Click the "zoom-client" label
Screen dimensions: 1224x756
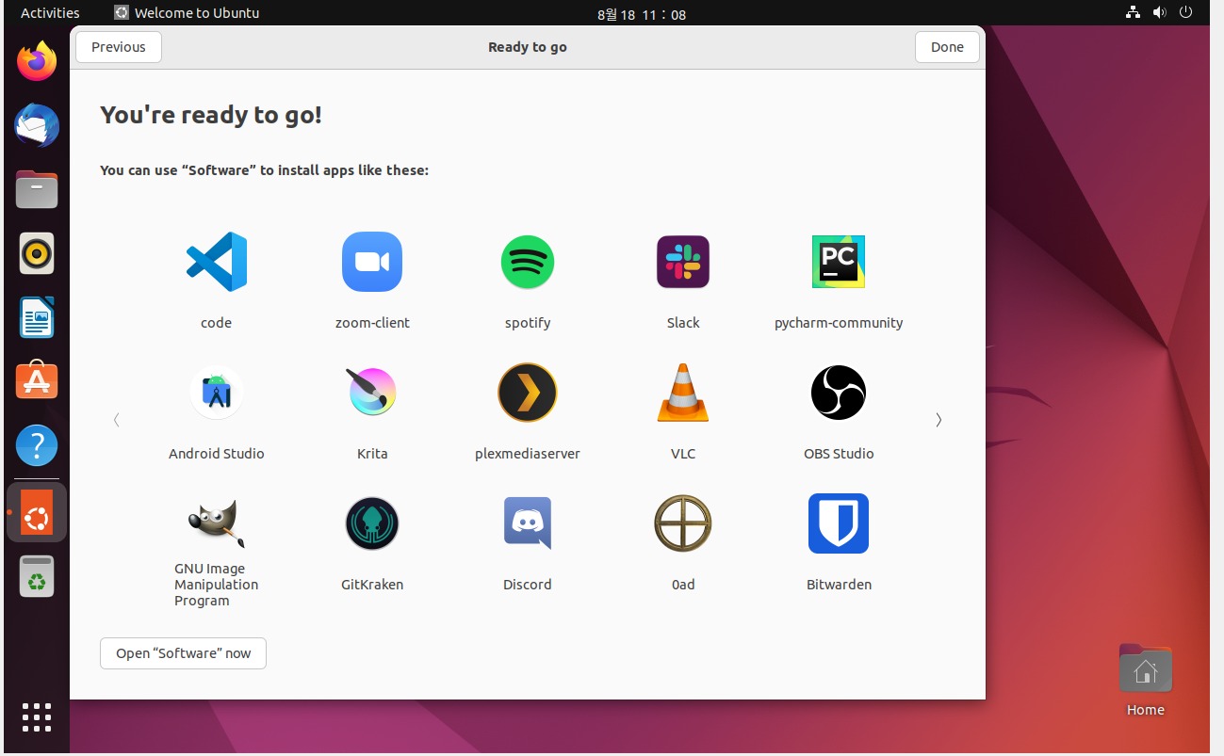click(x=372, y=323)
